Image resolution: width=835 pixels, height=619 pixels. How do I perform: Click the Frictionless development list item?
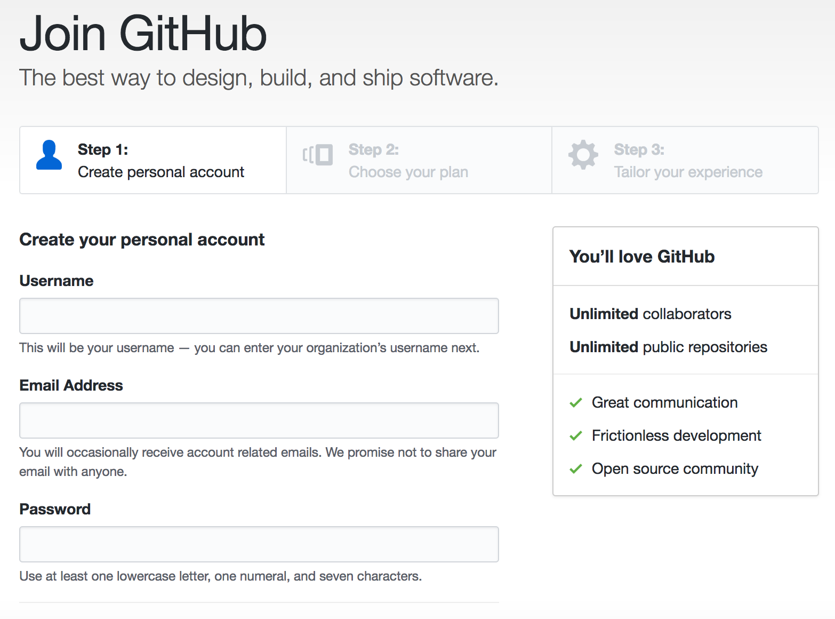click(677, 435)
